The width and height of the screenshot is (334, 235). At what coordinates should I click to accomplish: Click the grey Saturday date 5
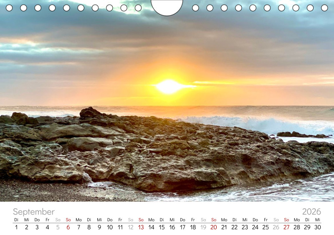coord(58,227)
